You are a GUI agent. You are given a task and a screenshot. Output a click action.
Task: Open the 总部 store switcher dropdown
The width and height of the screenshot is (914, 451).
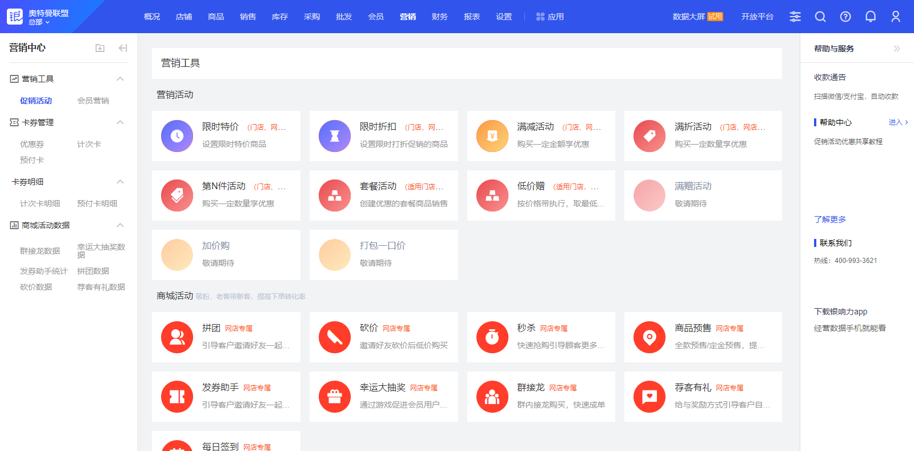click(39, 22)
